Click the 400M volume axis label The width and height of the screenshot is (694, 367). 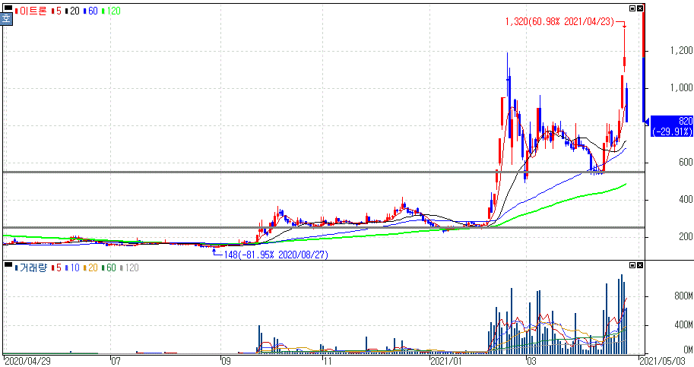[683, 325]
